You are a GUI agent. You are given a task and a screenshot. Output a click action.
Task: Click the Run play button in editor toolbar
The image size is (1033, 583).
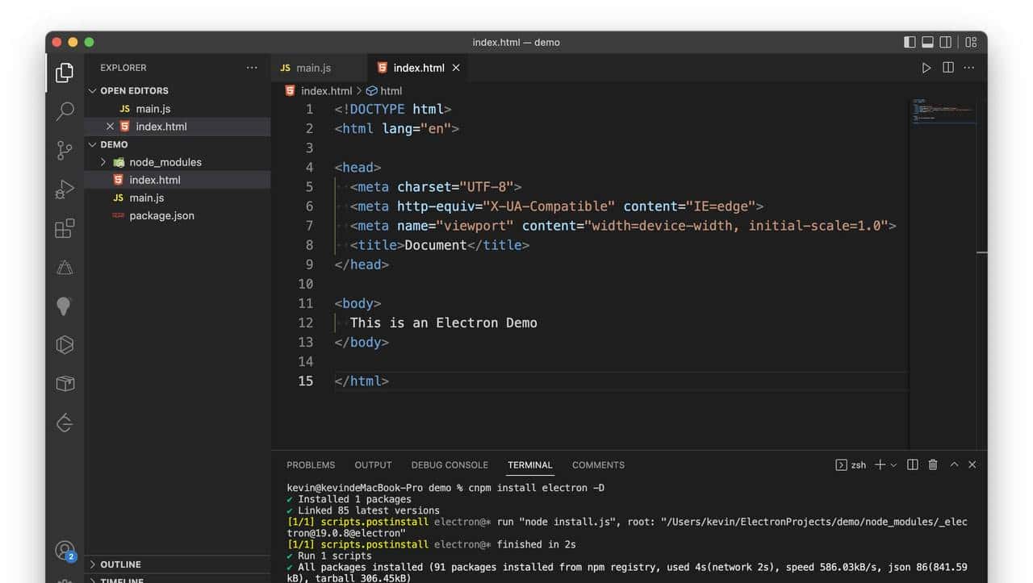point(926,68)
